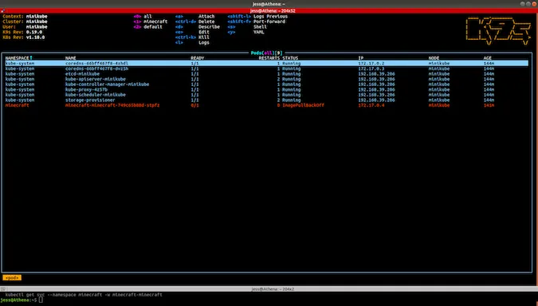Select the coredns-66bff467f8-dvz5h pod row
The height and width of the screenshot is (306, 538).
[x=266, y=69]
